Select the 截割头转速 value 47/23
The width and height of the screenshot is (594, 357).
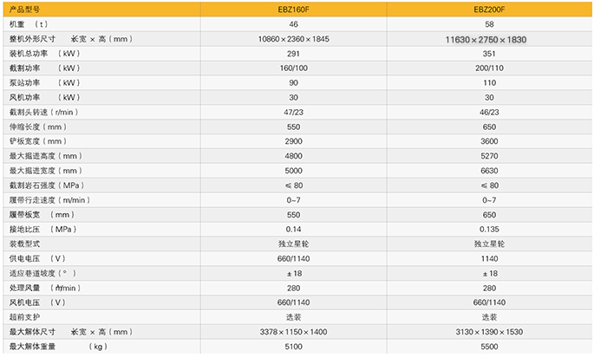(x=293, y=113)
